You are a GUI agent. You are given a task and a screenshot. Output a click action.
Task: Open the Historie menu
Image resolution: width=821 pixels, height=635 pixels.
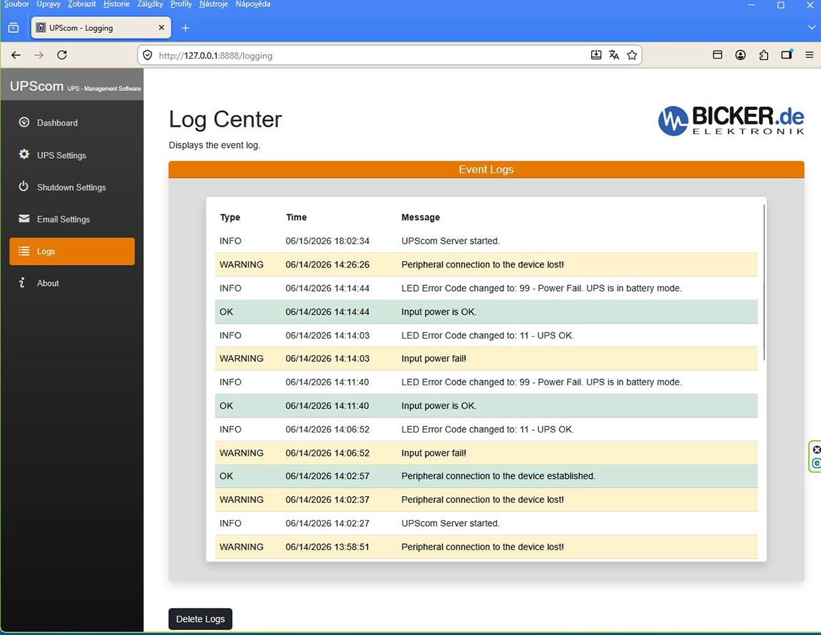116,4
